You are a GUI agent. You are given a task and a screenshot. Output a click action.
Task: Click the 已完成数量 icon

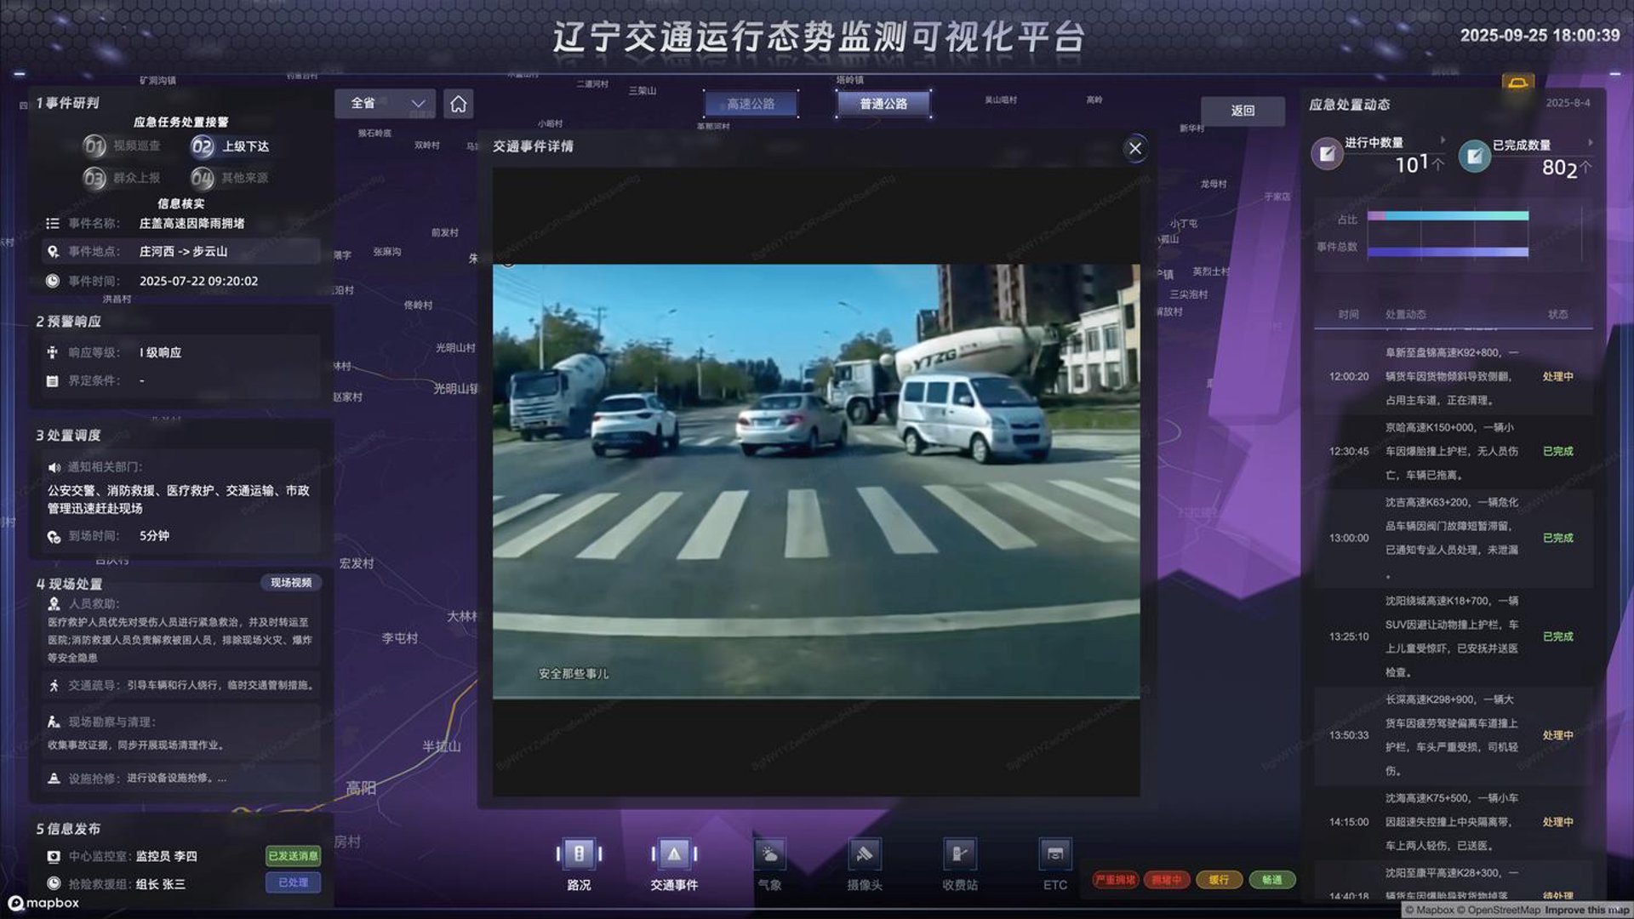pyautogui.click(x=1475, y=156)
